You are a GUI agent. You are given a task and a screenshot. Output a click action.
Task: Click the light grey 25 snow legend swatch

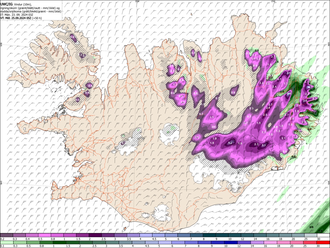tap(311, 235)
